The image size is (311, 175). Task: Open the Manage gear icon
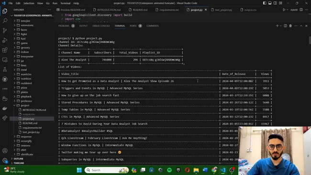tap(5, 160)
